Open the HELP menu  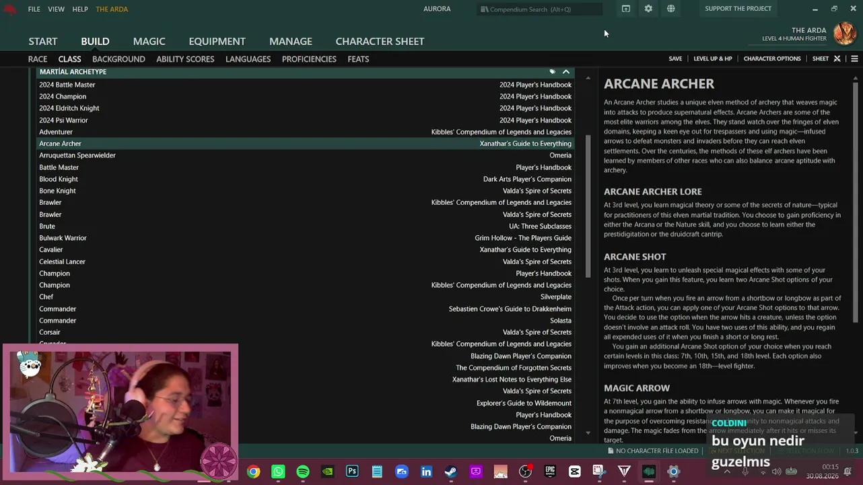coord(80,9)
